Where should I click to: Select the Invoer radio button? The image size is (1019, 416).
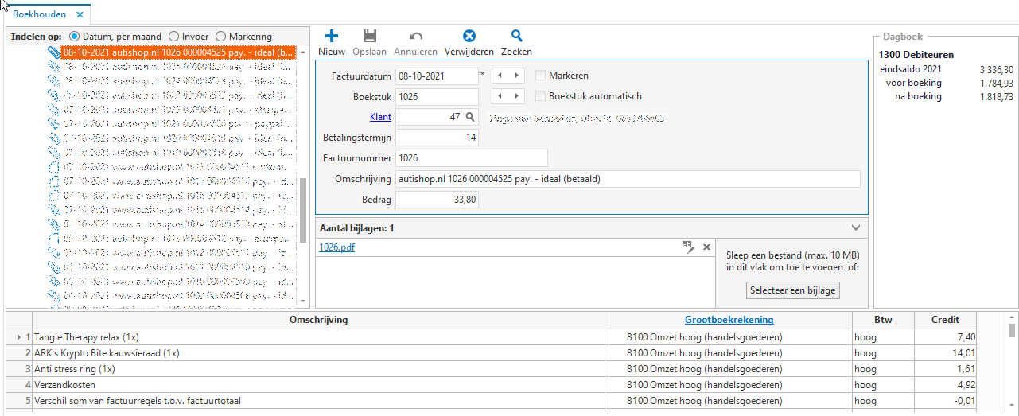tap(173, 37)
